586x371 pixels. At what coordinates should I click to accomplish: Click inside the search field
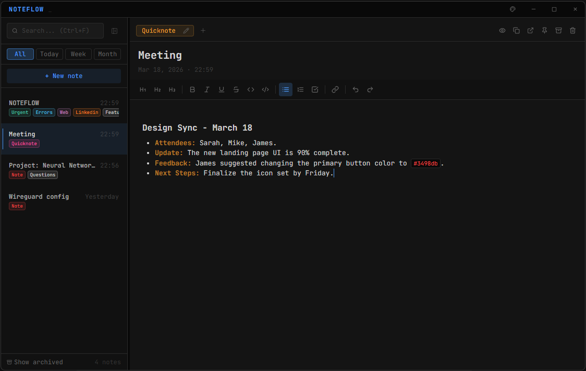[x=55, y=31]
